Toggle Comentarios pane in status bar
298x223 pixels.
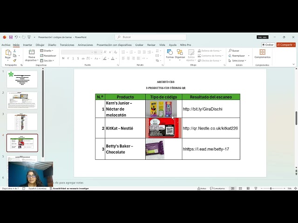coord(217,188)
